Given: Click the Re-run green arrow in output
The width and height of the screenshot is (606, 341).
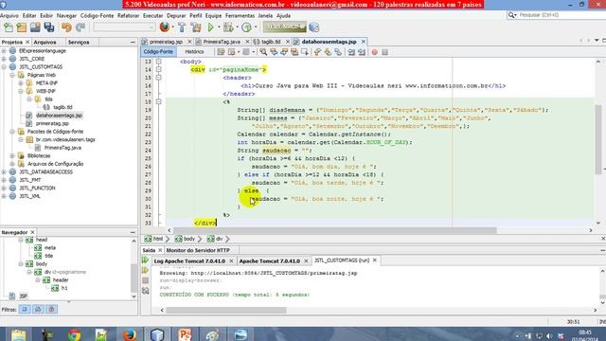Looking at the screenshot, I should pyautogui.click(x=145, y=260).
